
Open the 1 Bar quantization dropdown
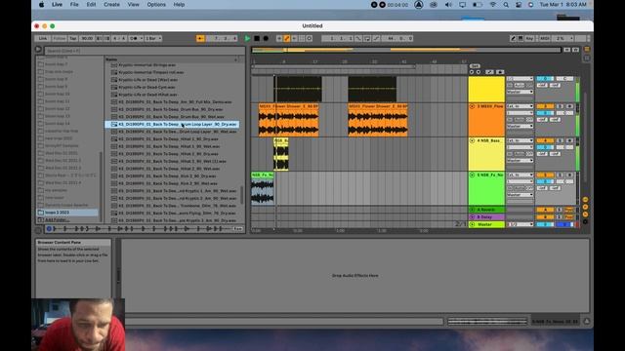tap(153, 39)
